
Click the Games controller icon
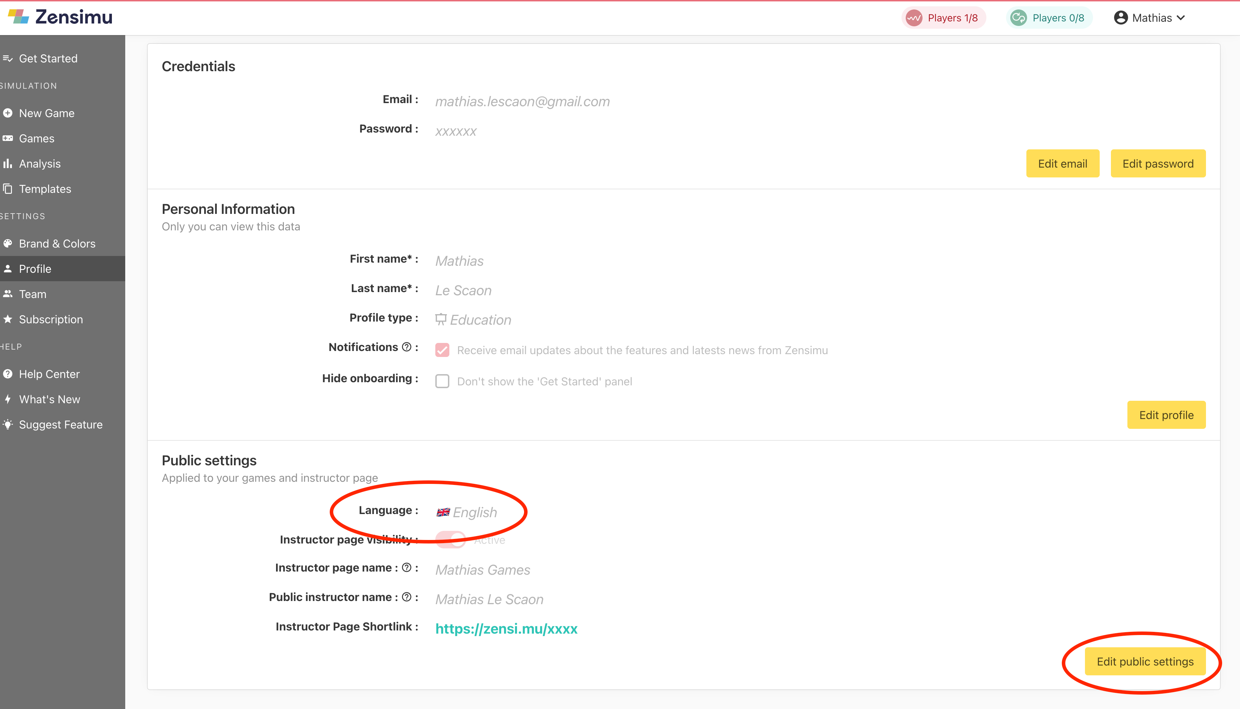pos(7,138)
